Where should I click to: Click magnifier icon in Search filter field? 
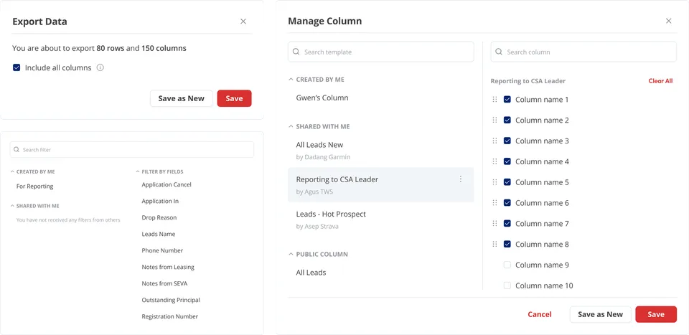[x=17, y=150]
